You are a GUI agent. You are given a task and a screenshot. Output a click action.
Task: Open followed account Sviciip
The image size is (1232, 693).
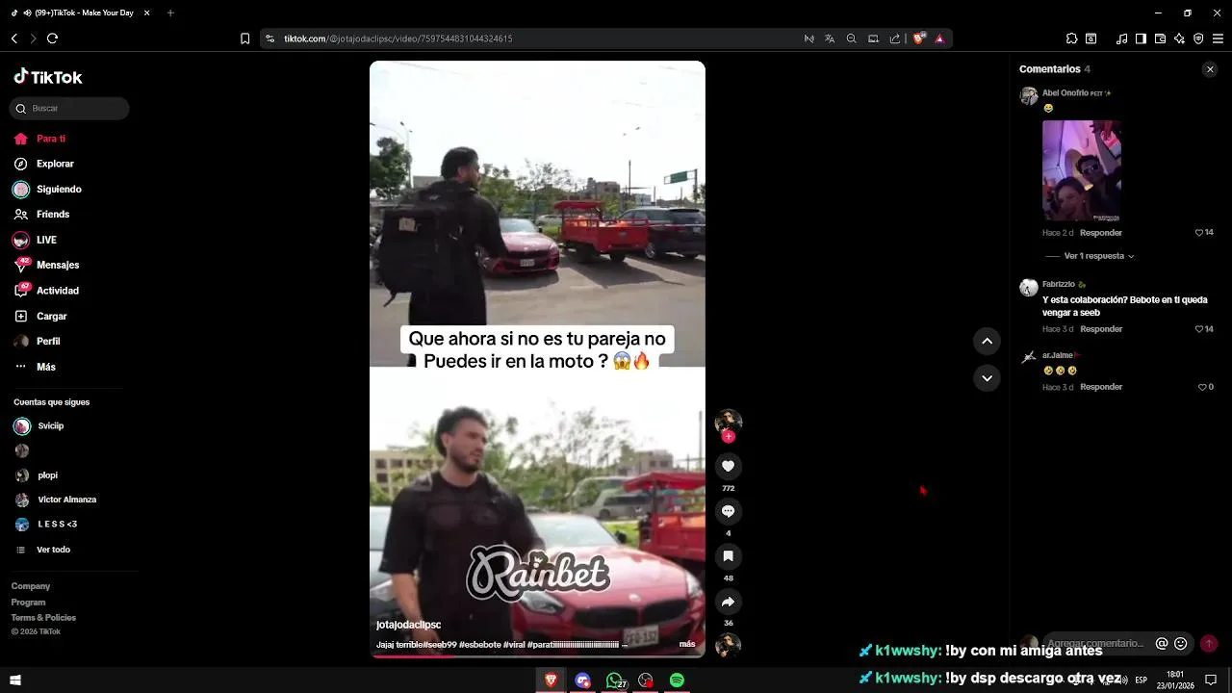click(39, 425)
